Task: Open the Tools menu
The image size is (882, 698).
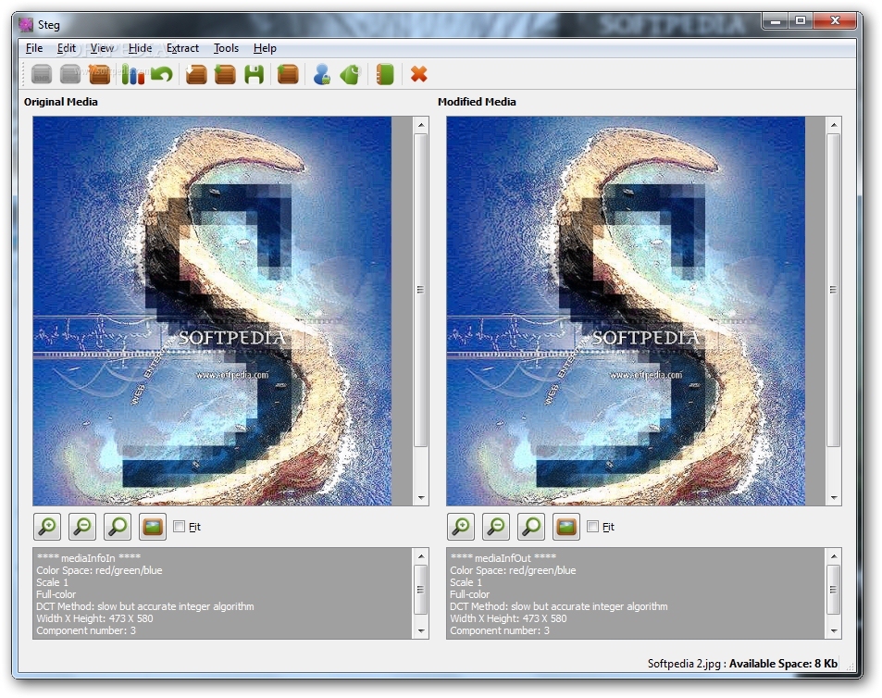Action: click(x=226, y=48)
